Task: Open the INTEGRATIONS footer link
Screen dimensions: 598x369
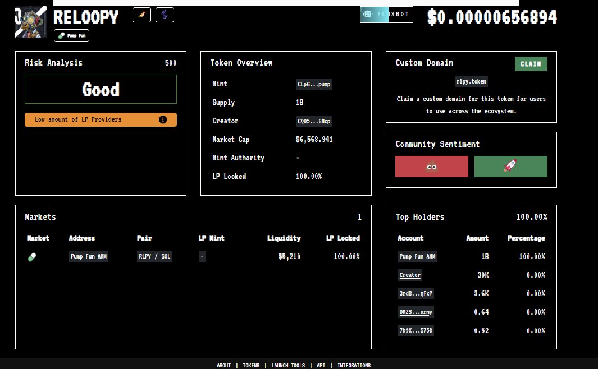Action: coord(354,365)
